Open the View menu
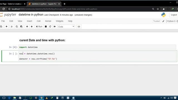Screen dimensions: 178x100 pos(20,21)
